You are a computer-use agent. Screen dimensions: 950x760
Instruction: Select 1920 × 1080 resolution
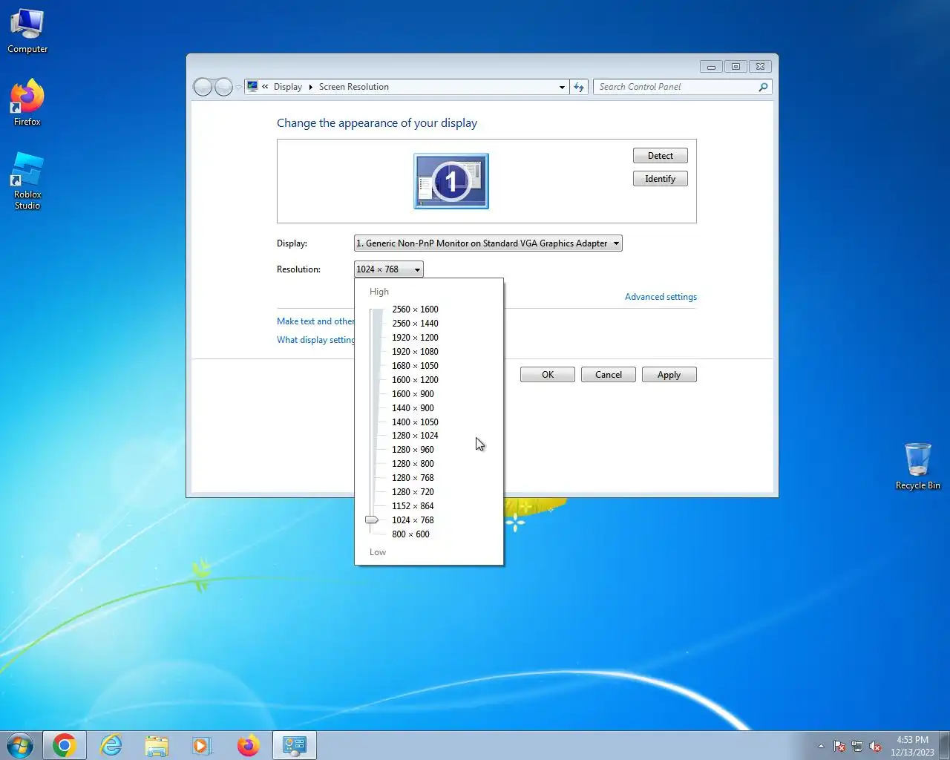(x=415, y=352)
